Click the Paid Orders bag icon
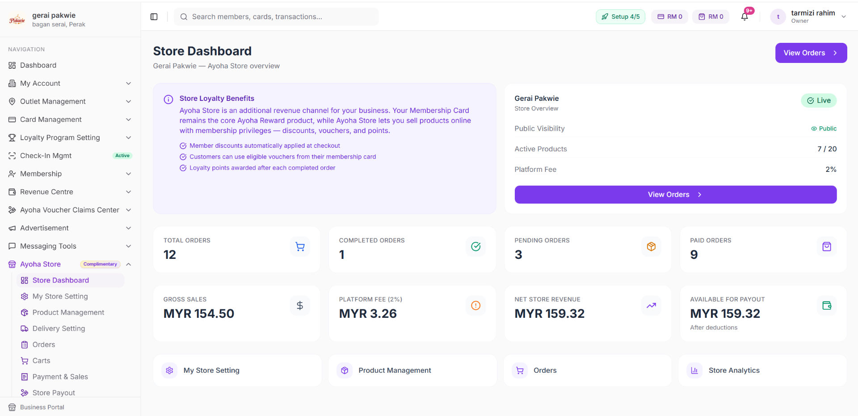 click(x=827, y=246)
